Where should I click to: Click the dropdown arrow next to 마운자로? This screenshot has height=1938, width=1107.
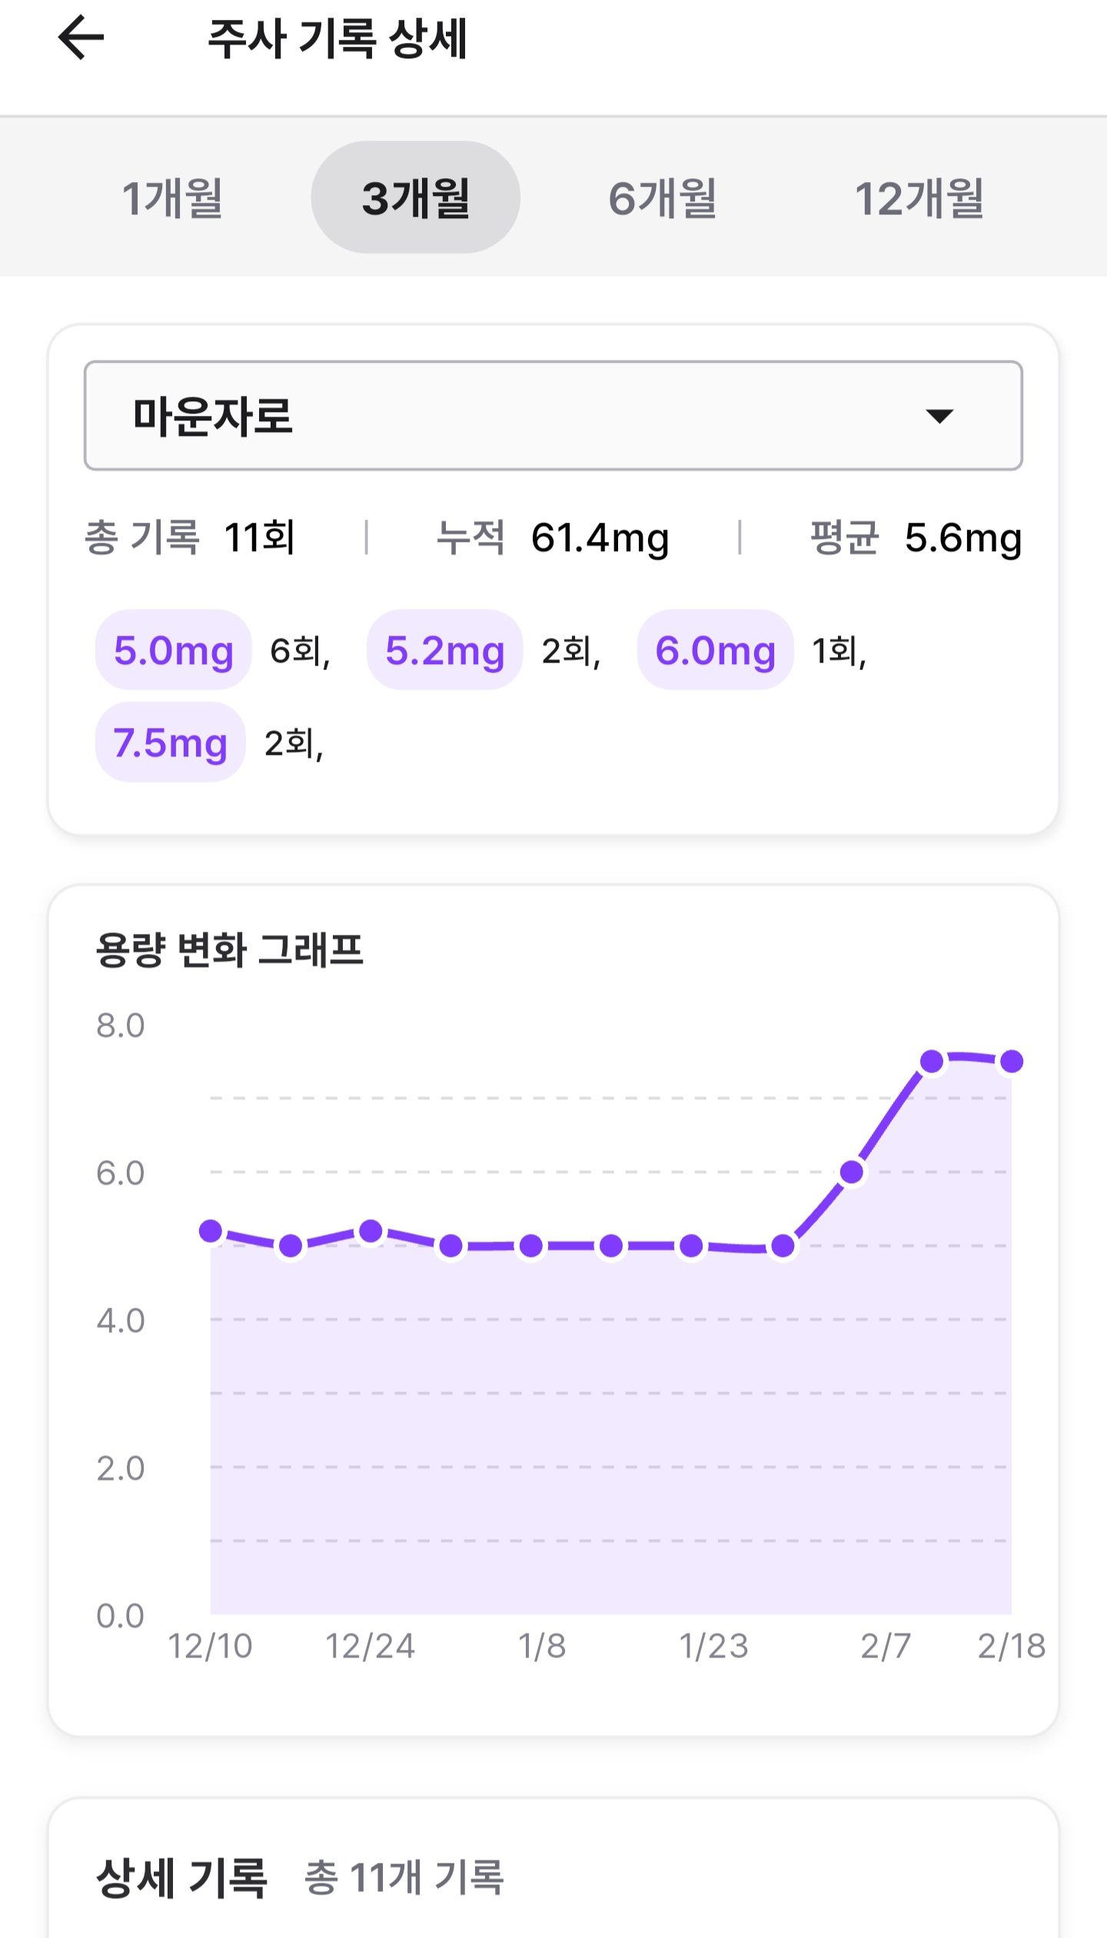(x=939, y=416)
